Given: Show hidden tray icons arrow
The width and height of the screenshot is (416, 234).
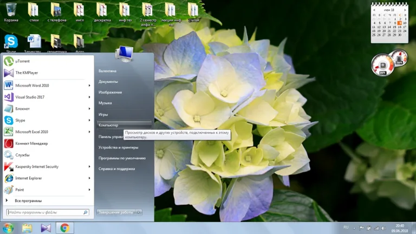Looking at the screenshot, I should pyautogui.click(x=354, y=228).
